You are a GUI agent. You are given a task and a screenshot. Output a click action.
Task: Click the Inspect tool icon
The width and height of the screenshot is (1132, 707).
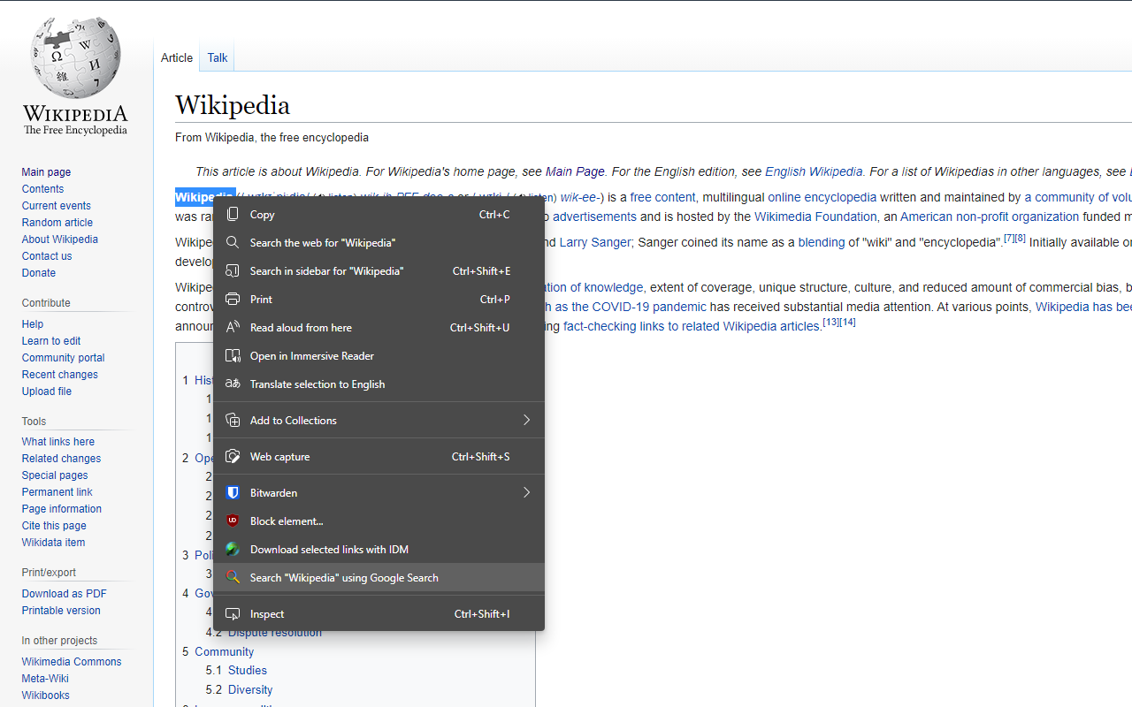(232, 613)
